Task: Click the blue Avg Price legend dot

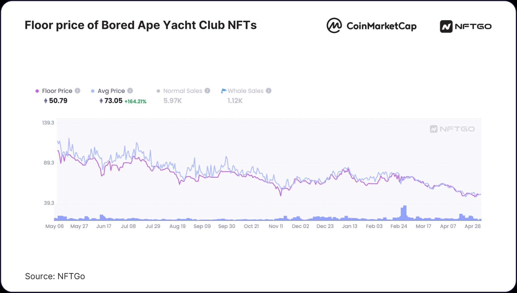Action: 93,91
